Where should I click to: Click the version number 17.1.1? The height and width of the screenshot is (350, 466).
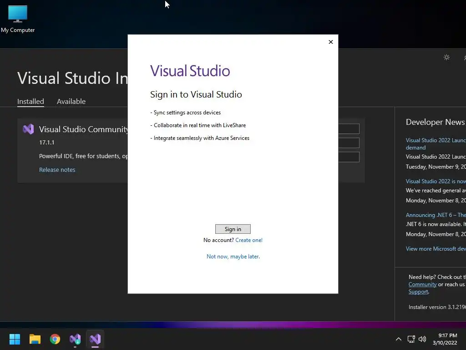click(47, 143)
